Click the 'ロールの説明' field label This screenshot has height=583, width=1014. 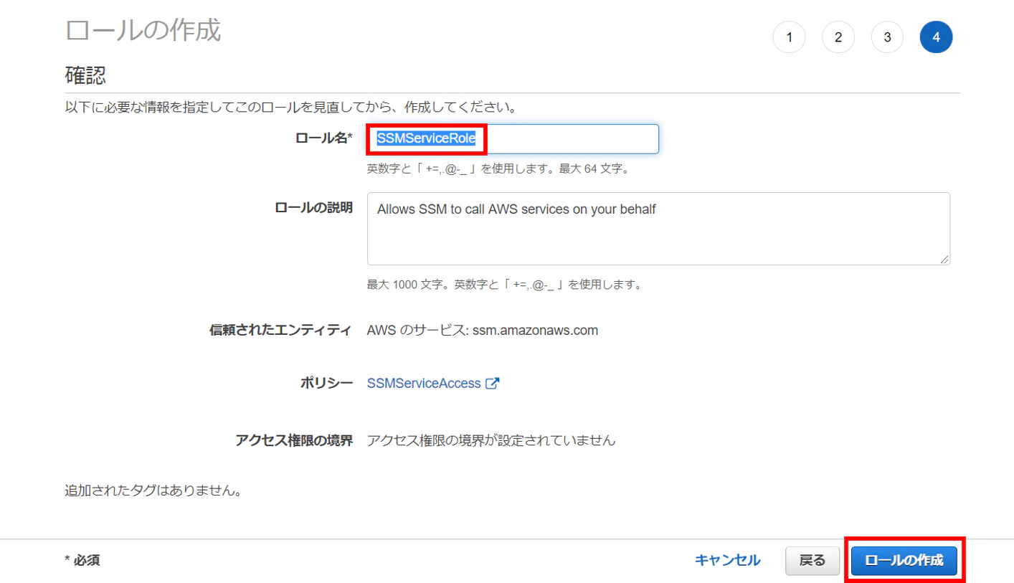pyautogui.click(x=313, y=207)
